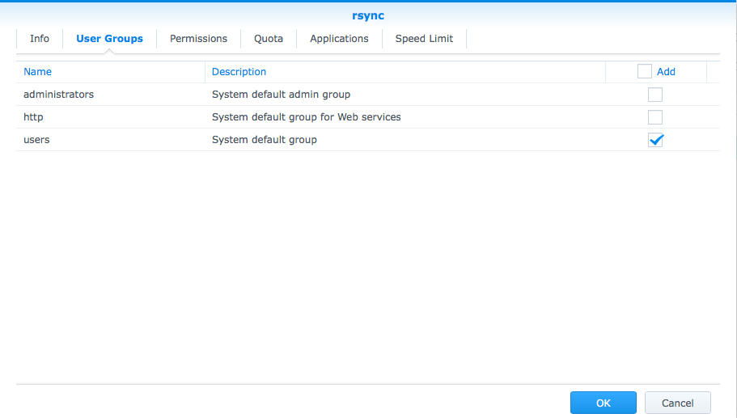Confirm with the OK button
The height and width of the screenshot is (418, 737).
pos(604,403)
